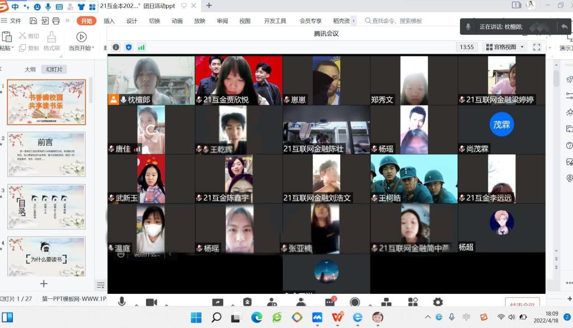This screenshot has height=328, width=573.
Task: Expand more ribbon tabs chevron after 稻壳资
Action: pyautogui.click(x=353, y=21)
